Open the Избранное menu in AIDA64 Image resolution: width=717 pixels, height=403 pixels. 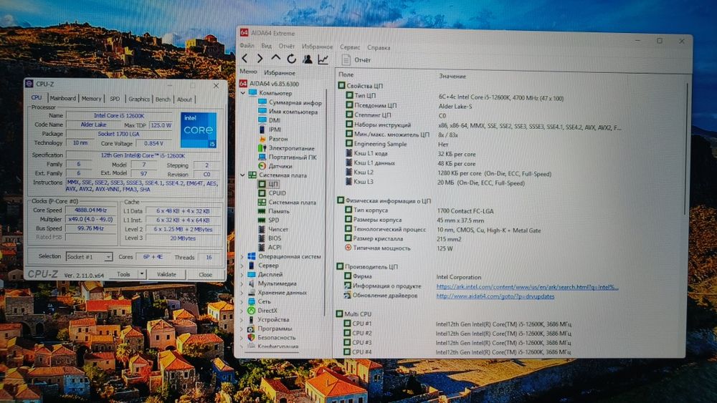318,47
